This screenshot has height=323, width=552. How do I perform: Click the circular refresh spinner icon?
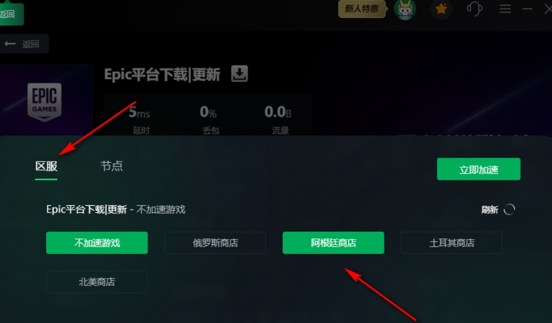[x=509, y=210]
